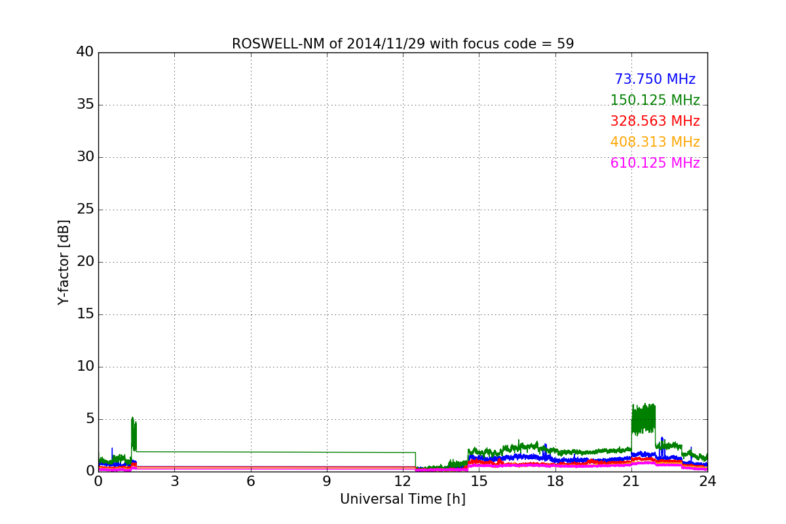Click the y-axis tick label '10'

point(85,367)
